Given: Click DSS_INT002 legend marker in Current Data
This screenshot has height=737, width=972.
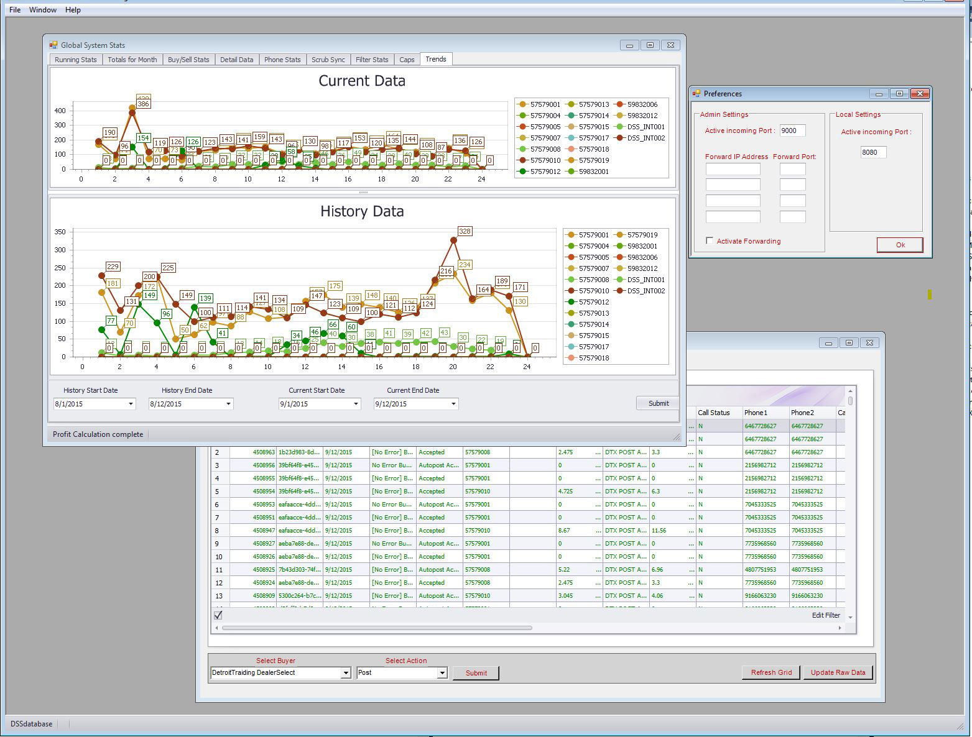Looking at the screenshot, I should pos(619,138).
